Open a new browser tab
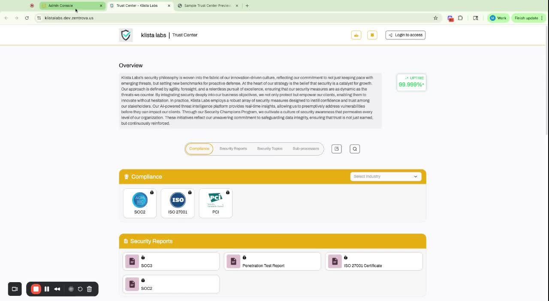 tap(247, 6)
